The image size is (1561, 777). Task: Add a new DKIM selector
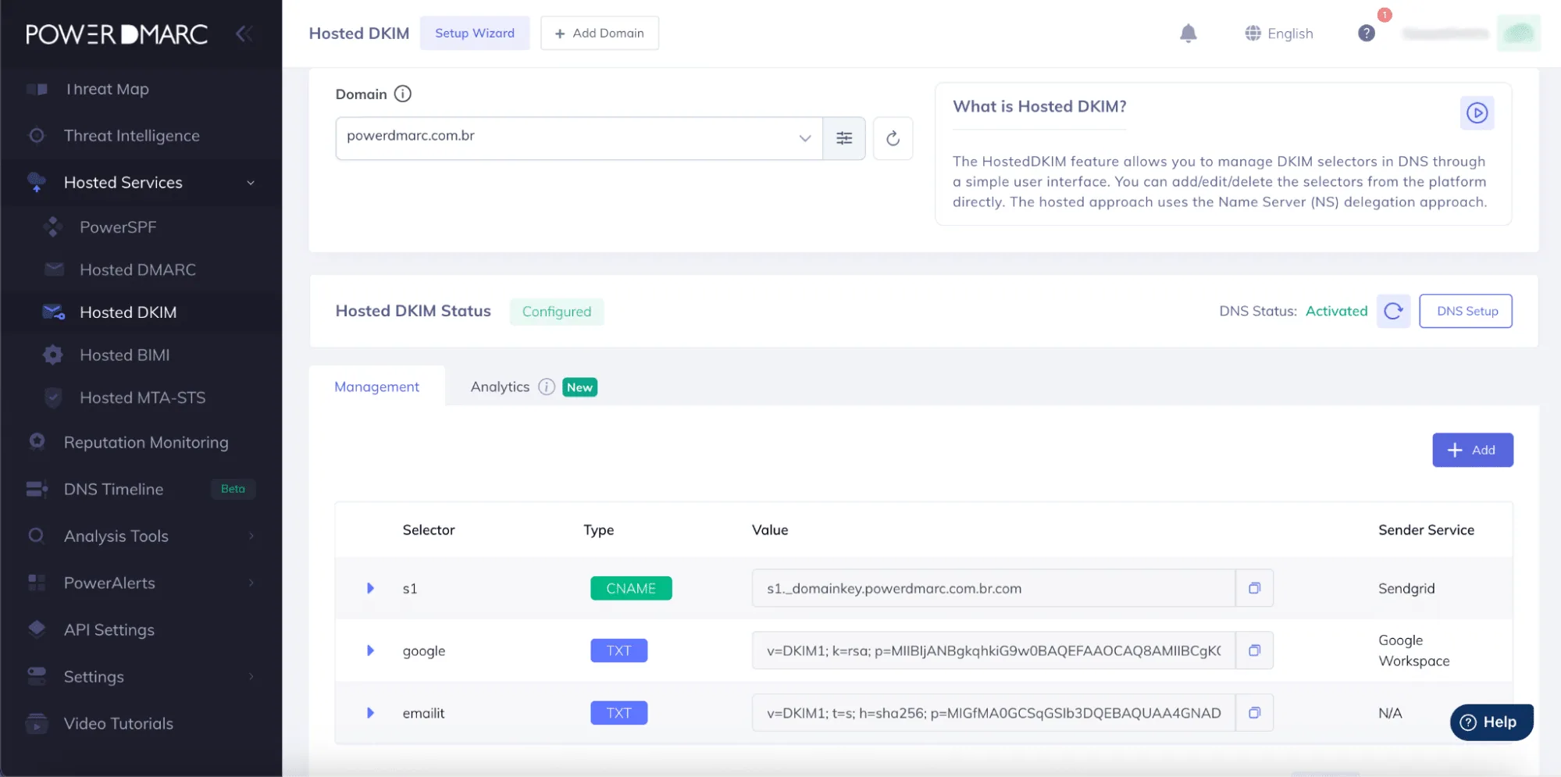(1473, 450)
